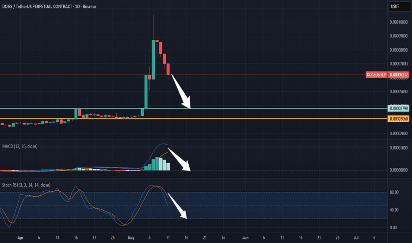Click the 0.00005000 price axis label
The width and height of the screenshot is (412, 243).
[399, 91]
